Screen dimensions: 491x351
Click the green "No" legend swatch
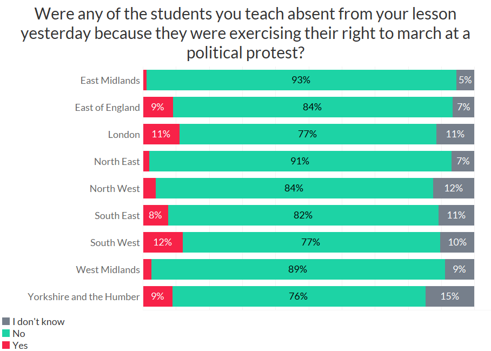pyautogui.click(x=6, y=334)
